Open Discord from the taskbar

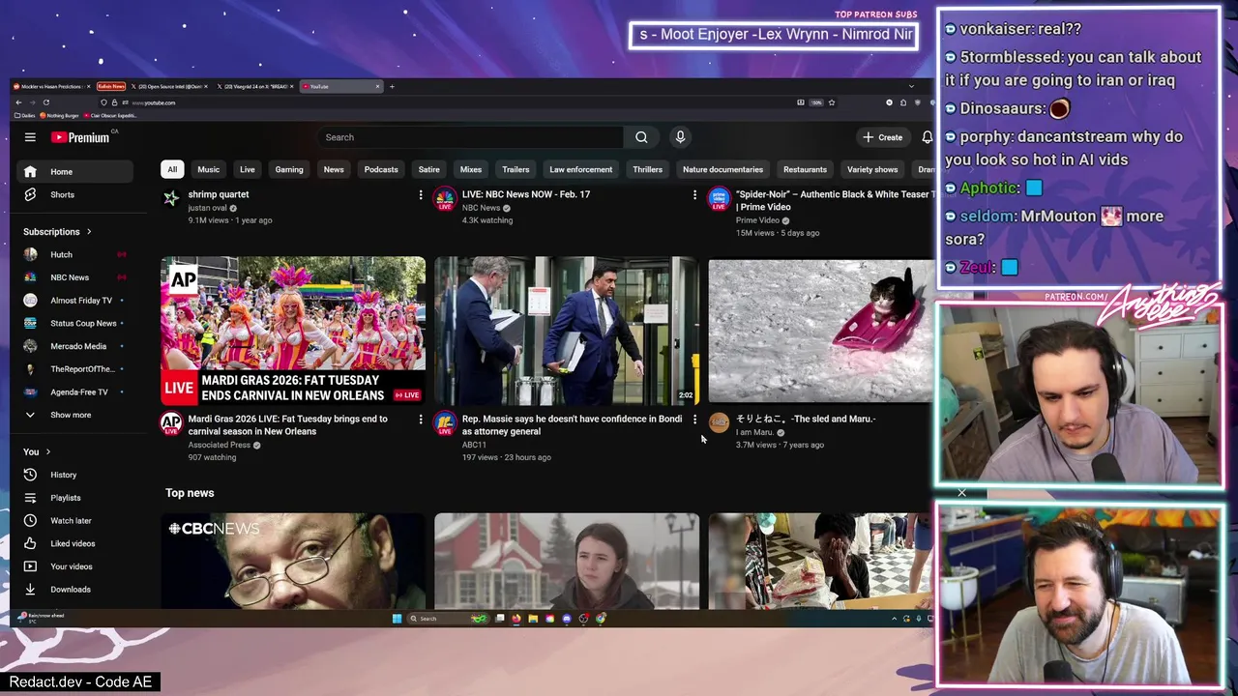567,619
